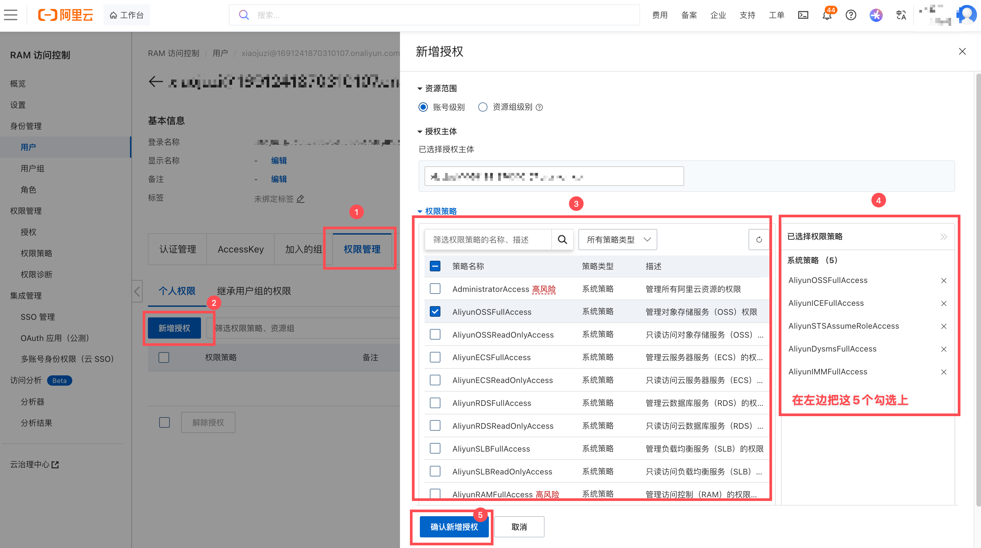Click the 取消 button
This screenshot has height=548, width=981.
pyautogui.click(x=519, y=527)
